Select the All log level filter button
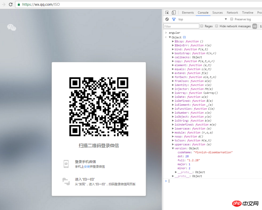The image size is (262, 210). 254,26
